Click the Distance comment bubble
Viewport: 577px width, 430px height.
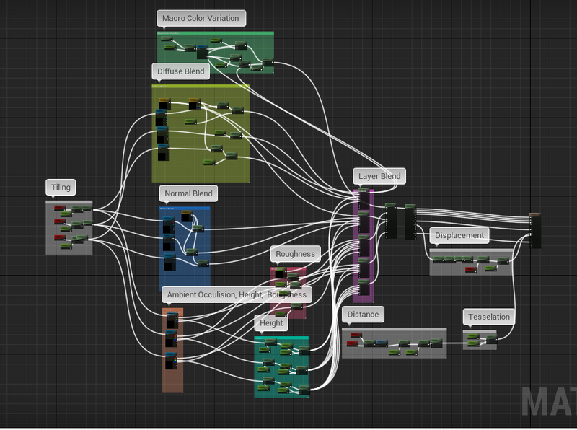click(x=363, y=315)
